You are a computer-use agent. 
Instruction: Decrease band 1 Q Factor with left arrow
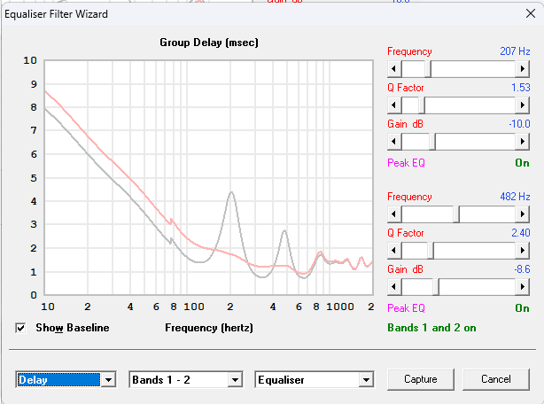coord(394,105)
